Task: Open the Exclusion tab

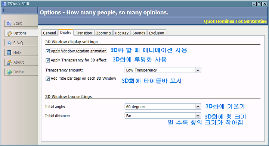Action: pos(157,33)
